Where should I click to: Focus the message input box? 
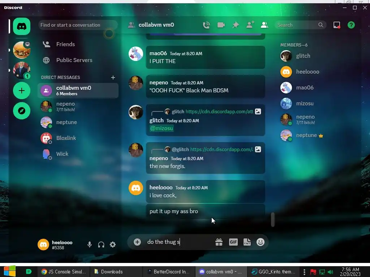coord(179,242)
